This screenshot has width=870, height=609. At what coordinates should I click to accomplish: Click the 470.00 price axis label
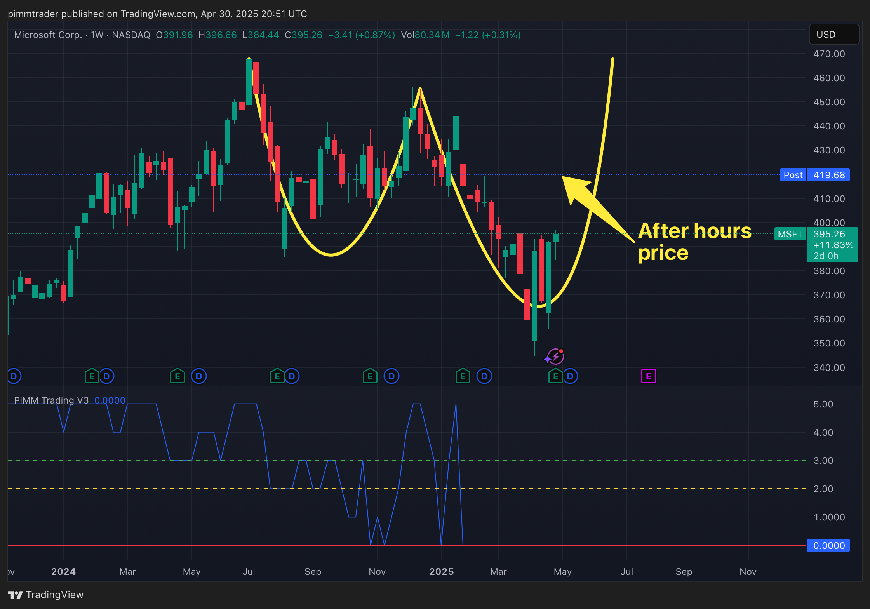829,54
